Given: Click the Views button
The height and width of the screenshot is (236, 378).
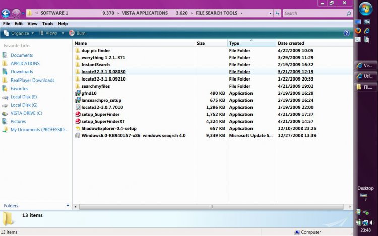Looking at the screenshot, I should click(48, 33).
